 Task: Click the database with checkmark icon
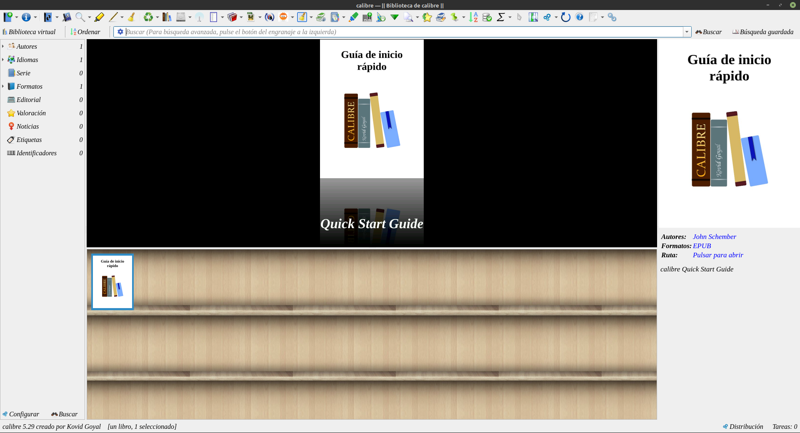tap(487, 17)
